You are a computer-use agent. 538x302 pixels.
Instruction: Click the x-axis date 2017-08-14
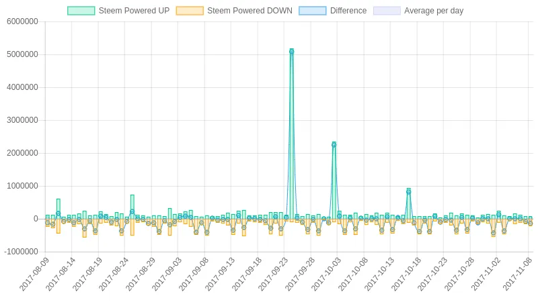tap(60, 274)
